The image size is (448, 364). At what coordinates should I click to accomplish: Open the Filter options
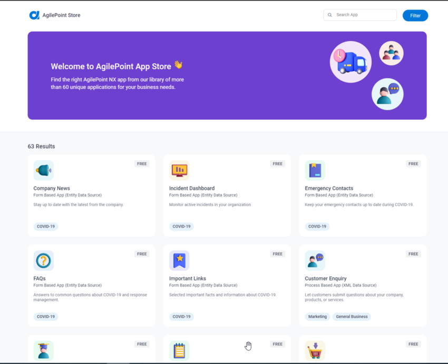click(x=415, y=15)
